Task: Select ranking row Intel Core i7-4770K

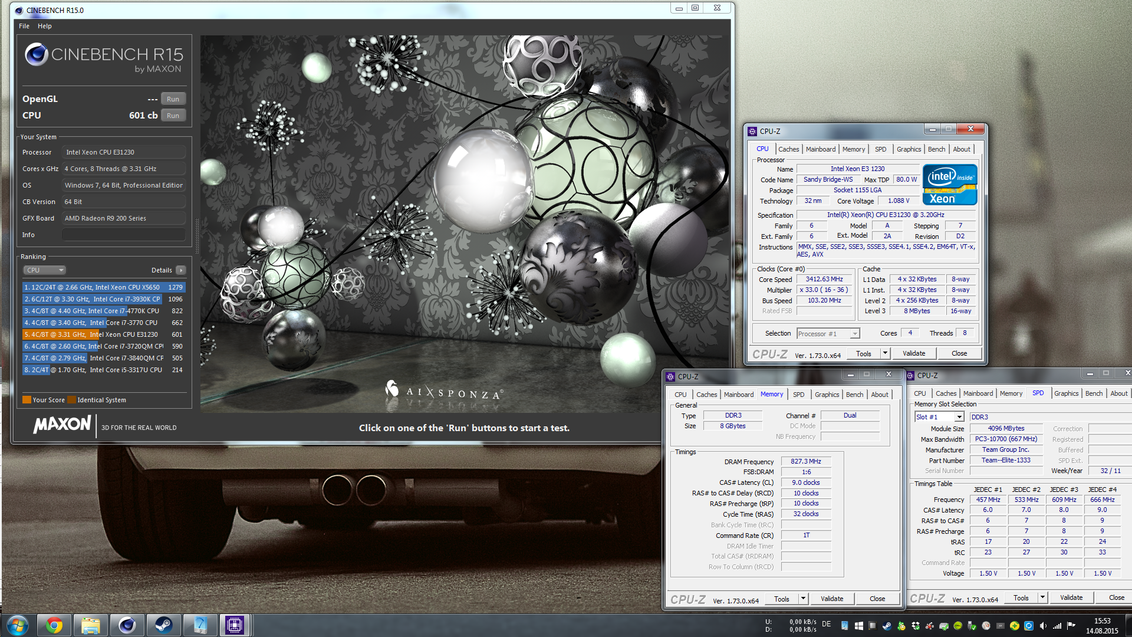Action: tap(104, 311)
